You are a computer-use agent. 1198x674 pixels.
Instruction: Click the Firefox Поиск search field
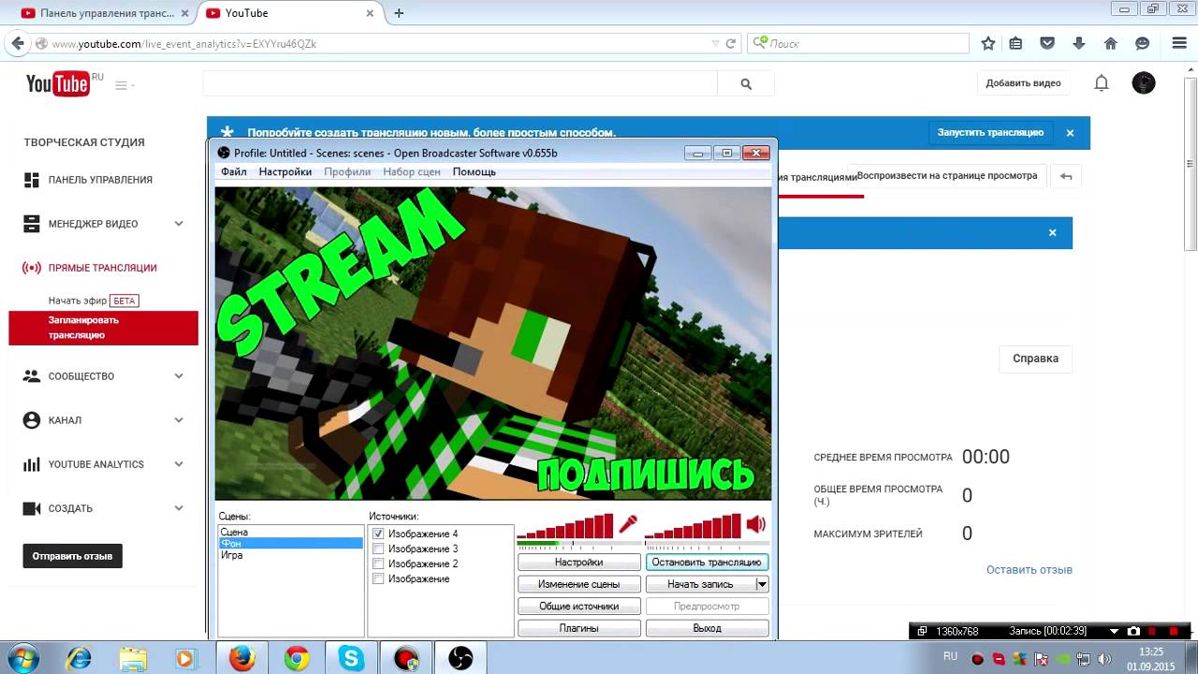[859, 43]
